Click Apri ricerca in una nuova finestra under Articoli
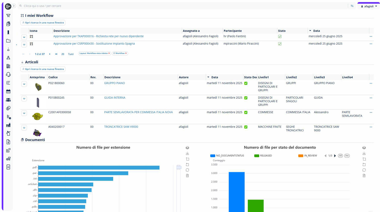Screen dimensions: 380x212 43,69
